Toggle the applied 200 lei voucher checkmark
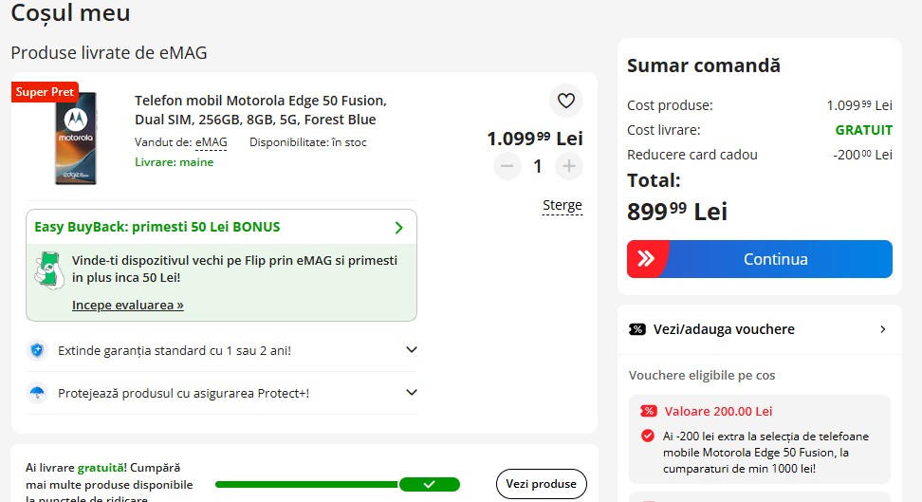 pos(648,437)
